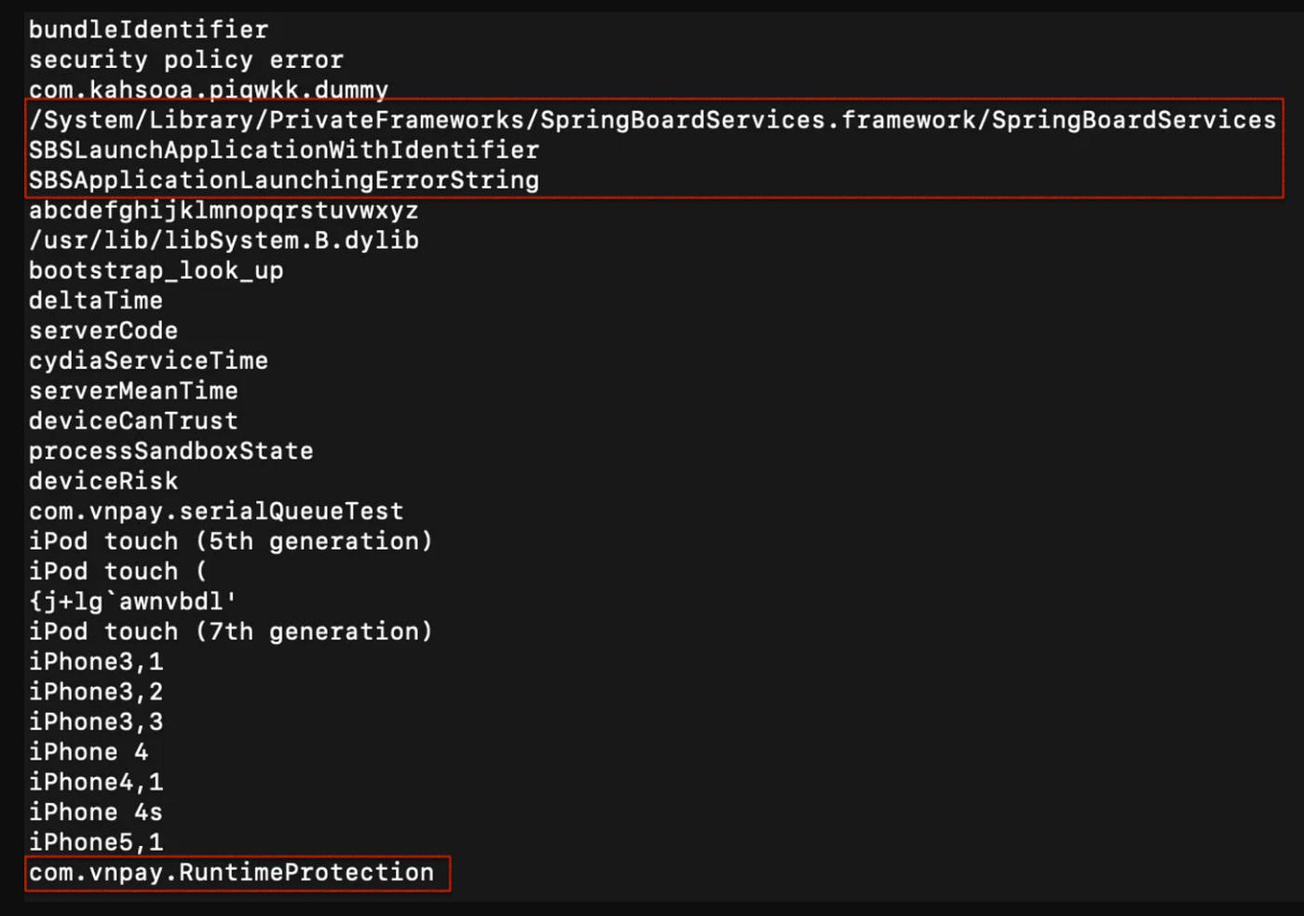Click the bootstrap_look_up line

click(156, 270)
